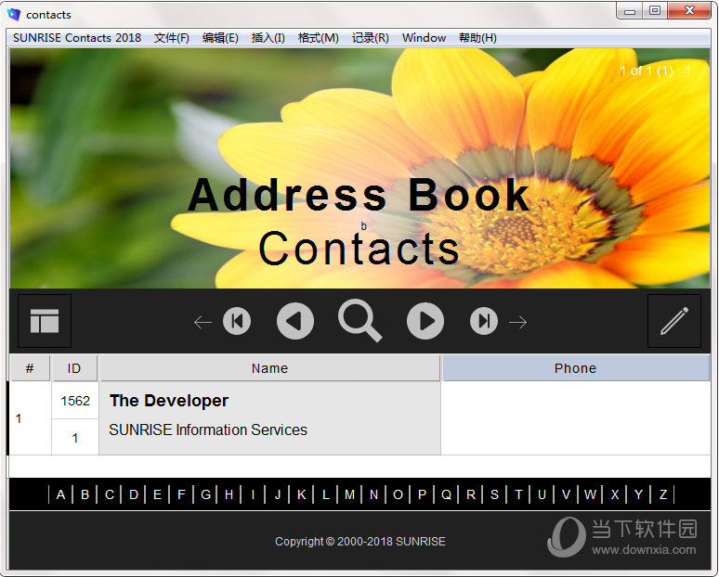Filter contacts by letter S
This screenshot has height=577, width=719.
pos(494,494)
